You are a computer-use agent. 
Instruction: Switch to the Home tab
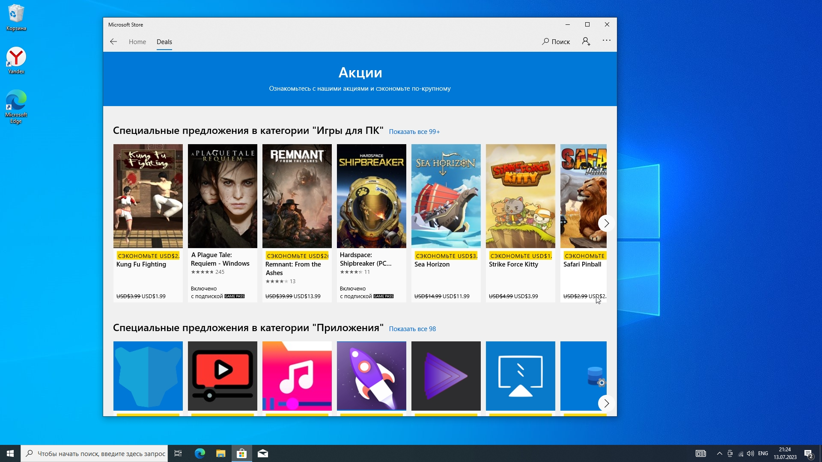[x=137, y=41]
